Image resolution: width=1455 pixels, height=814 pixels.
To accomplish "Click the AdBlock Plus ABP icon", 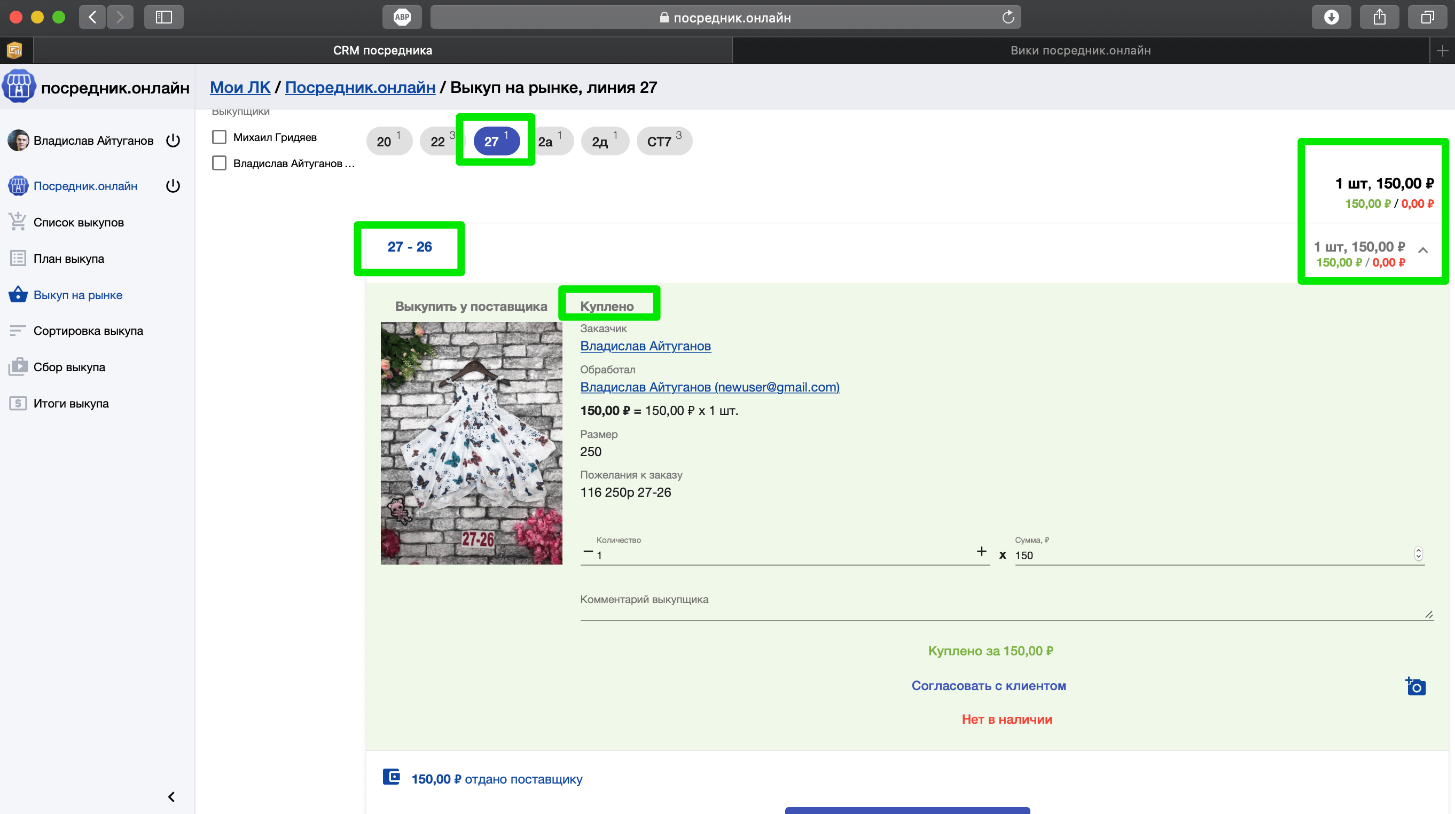I will click(x=402, y=17).
